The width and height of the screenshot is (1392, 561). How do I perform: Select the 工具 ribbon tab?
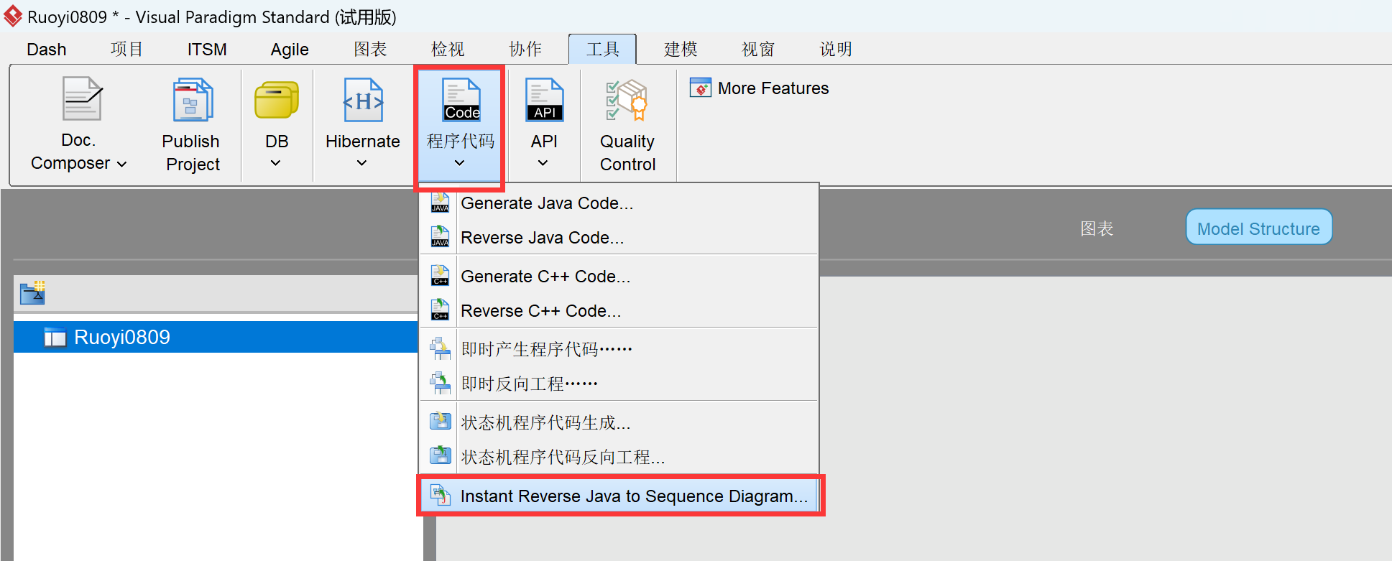pyautogui.click(x=602, y=50)
